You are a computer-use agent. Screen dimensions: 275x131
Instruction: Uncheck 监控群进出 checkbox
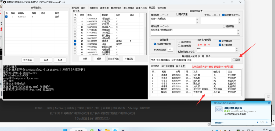pos(220,45)
